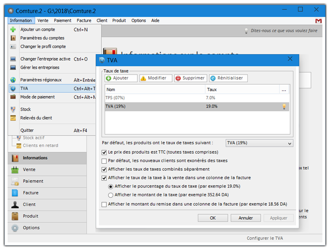Click the OK button
Viewport: 330px width, 250px height.
click(213, 218)
